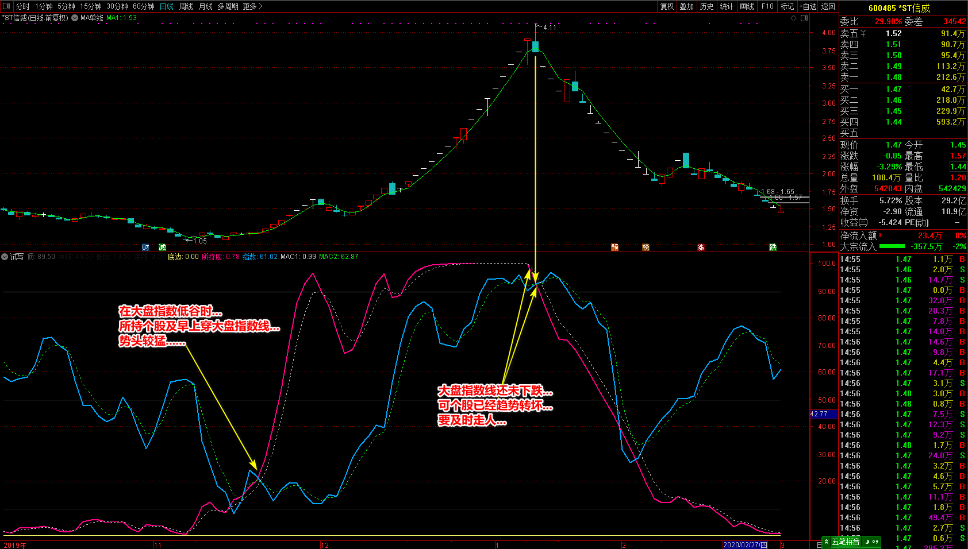Click the 标记 mark button

[x=787, y=6]
